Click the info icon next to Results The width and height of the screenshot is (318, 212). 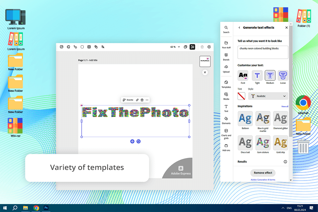[285, 162]
